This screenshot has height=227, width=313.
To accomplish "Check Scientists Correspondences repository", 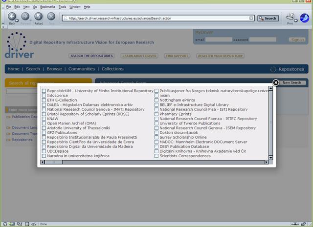I will 156,156.
